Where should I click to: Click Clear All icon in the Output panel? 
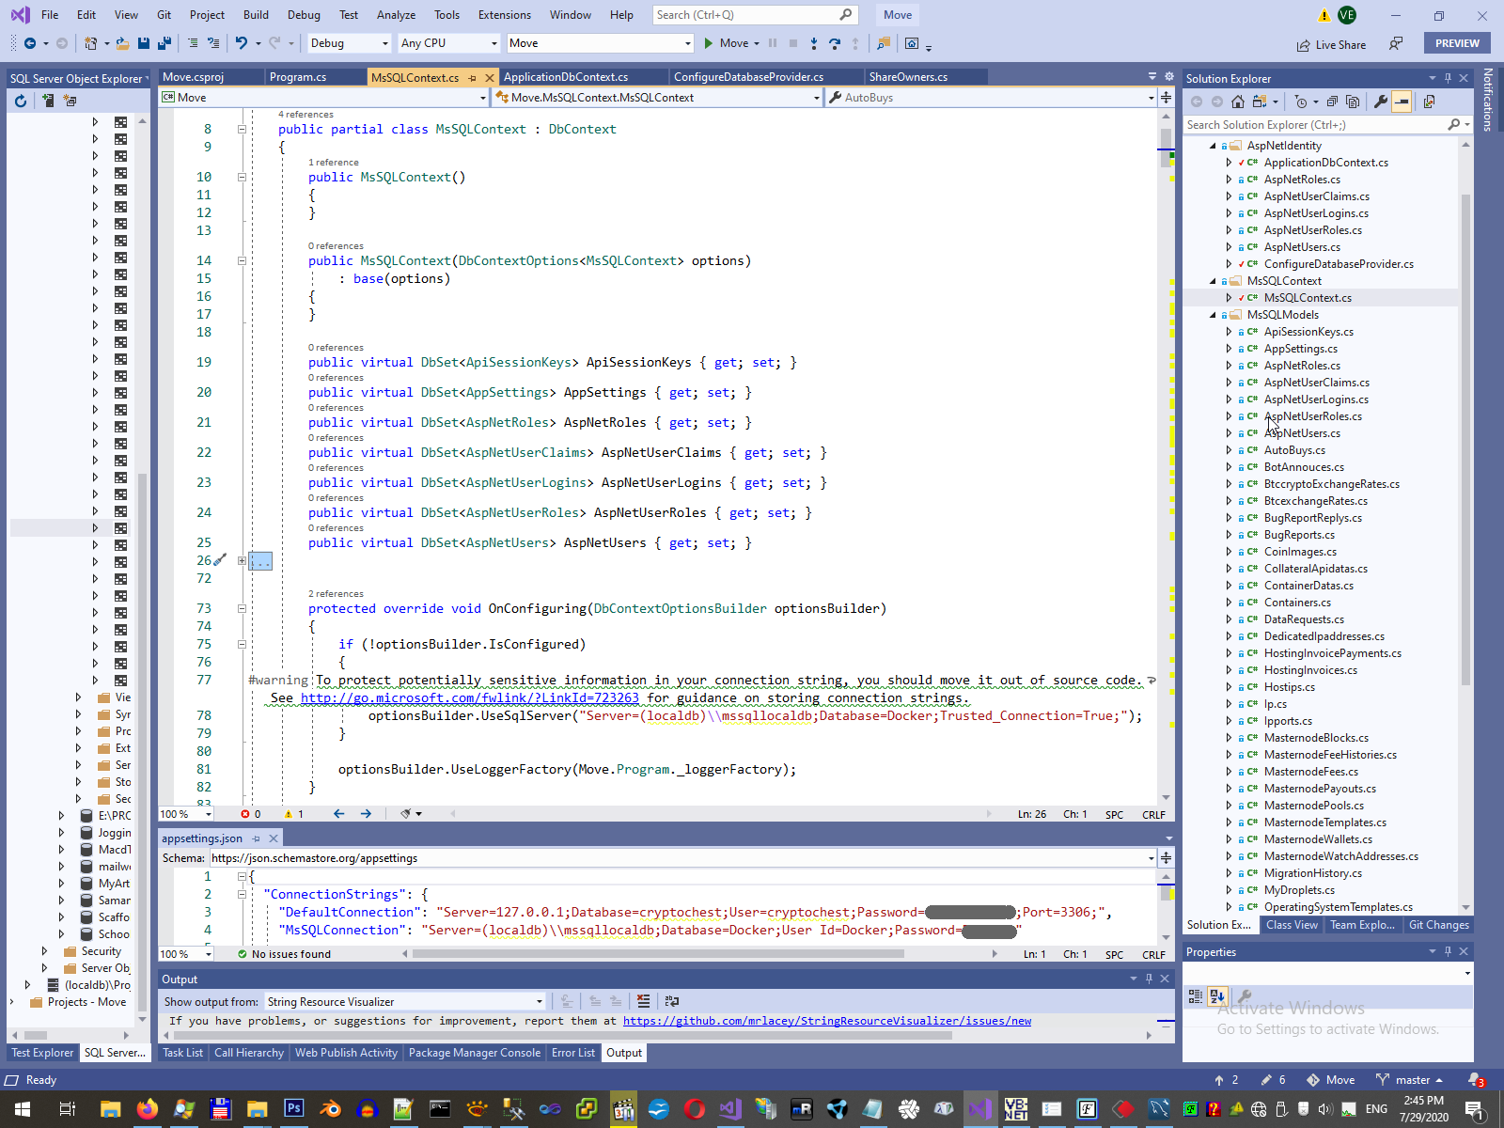[643, 1001]
